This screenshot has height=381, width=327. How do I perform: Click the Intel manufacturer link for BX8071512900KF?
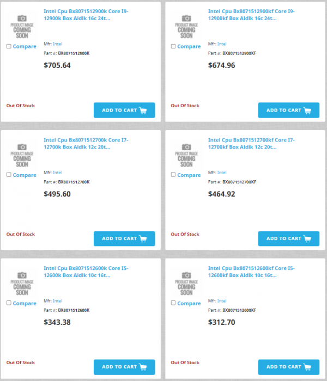222,44
